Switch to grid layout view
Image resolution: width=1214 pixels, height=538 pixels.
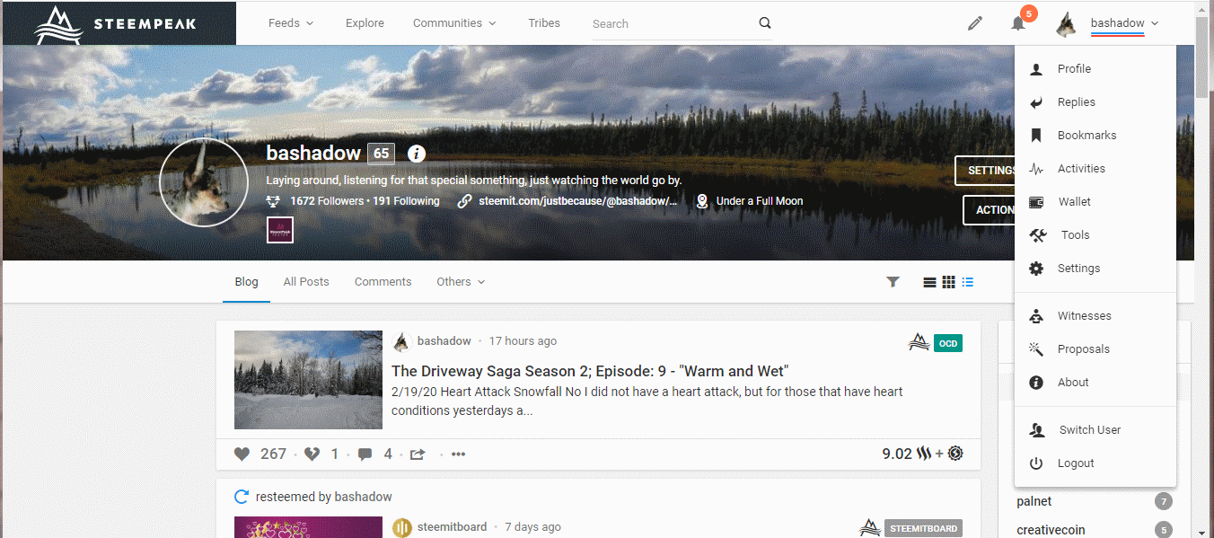[x=948, y=282]
